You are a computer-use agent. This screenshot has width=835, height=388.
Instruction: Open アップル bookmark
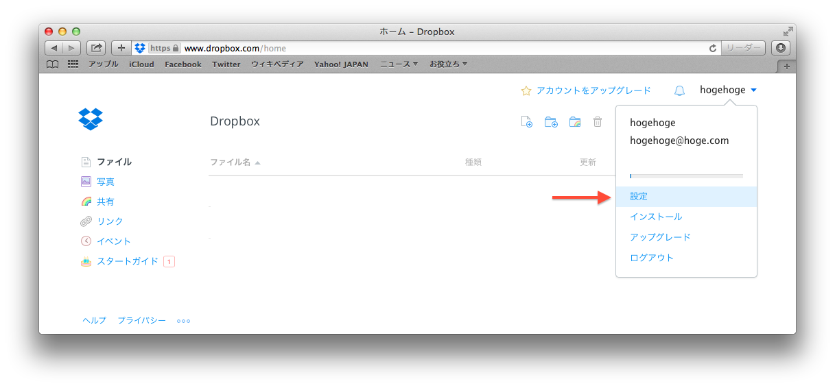tap(103, 64)
